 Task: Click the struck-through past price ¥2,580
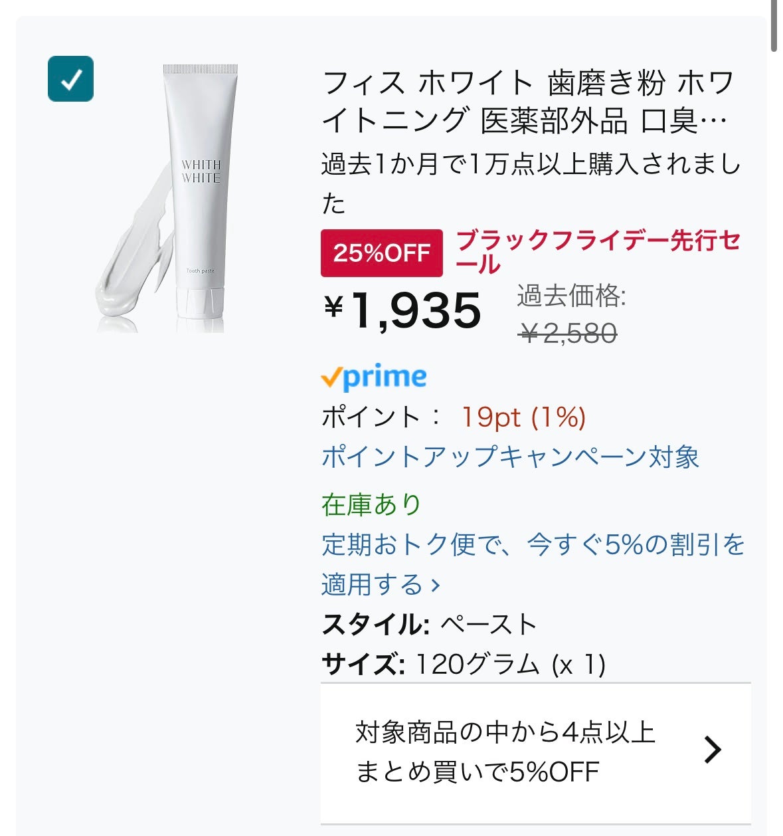pos(568,333)
